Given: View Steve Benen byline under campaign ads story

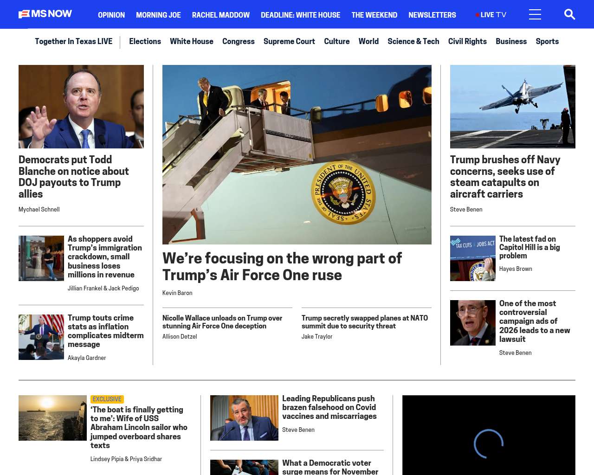Looking at the screenshot, I should coord(516,353).
